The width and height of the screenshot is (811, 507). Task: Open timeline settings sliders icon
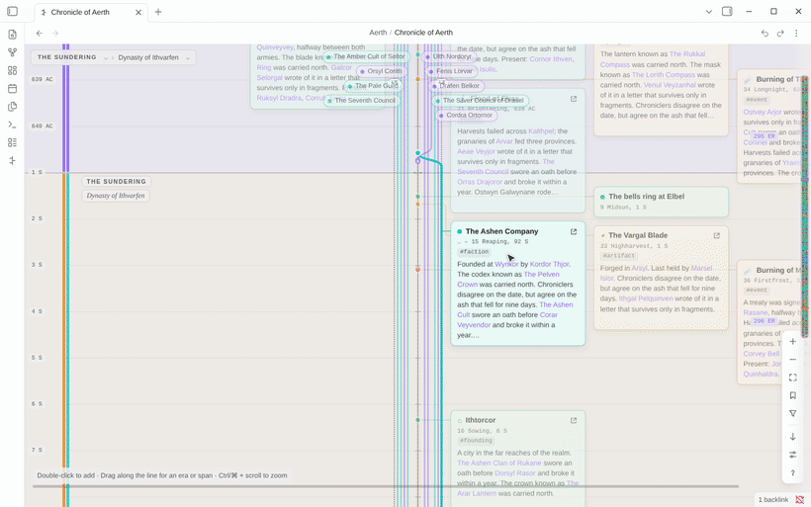click(x=793, y=455)
